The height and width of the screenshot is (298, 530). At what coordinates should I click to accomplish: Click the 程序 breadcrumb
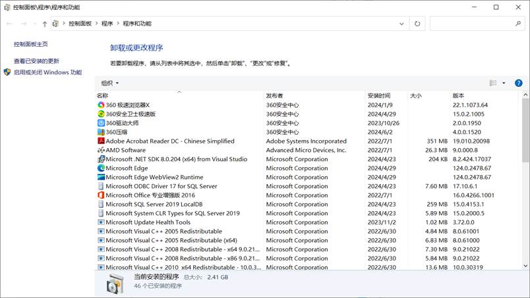107,23
